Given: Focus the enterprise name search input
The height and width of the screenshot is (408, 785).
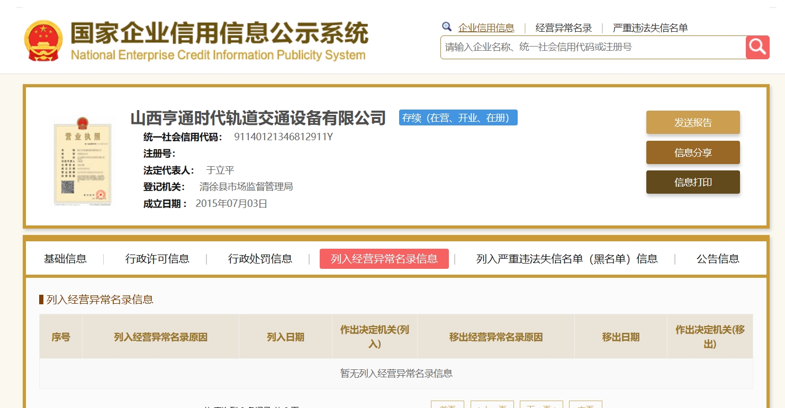Looking at the screenshot, I should pos(593,47).
